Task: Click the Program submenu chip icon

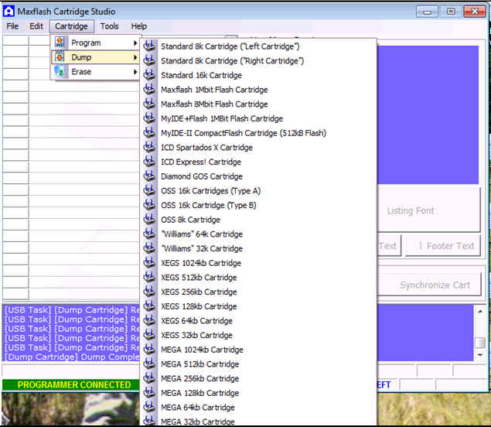Action: coord(60,43)
